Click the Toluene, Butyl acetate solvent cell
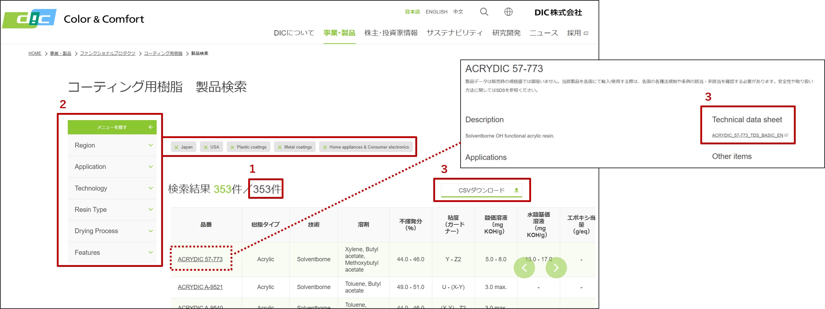This screenshot has width=825, height=309. (363, 287)
